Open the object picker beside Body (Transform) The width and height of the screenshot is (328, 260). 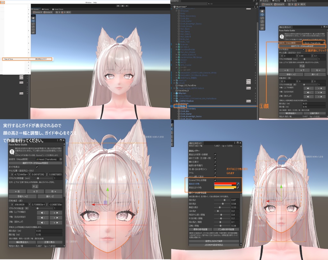(324, 43)
